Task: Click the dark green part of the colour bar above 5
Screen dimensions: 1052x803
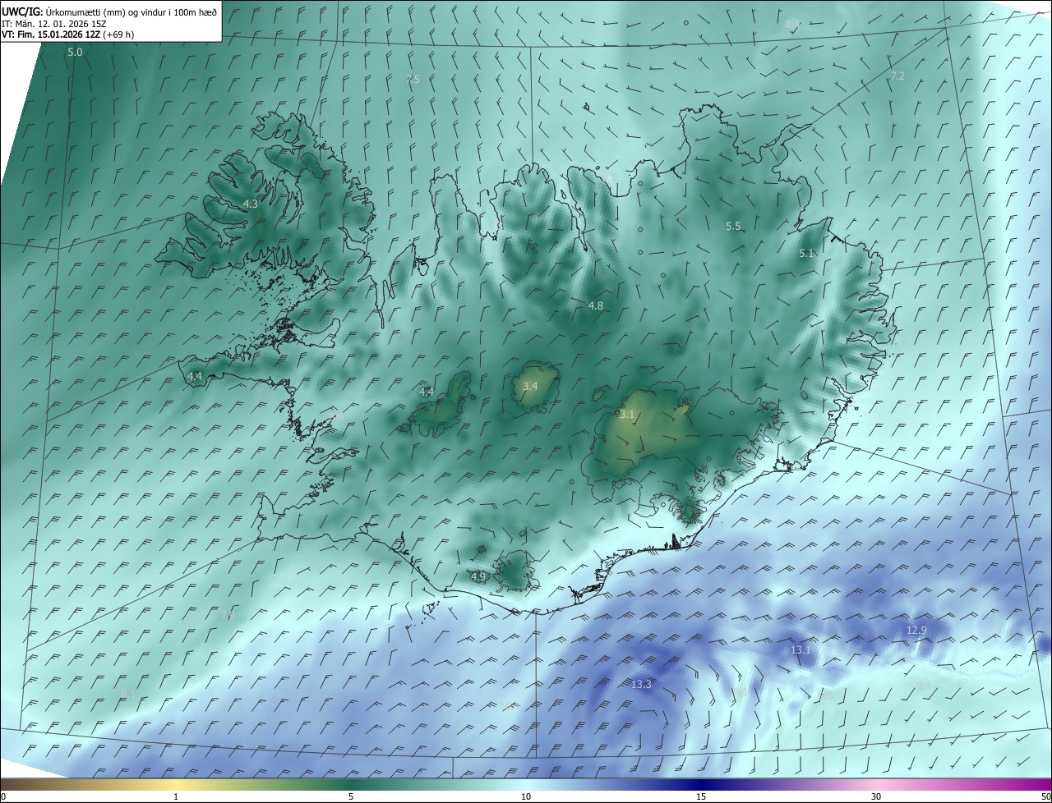Action: (351, 784)
